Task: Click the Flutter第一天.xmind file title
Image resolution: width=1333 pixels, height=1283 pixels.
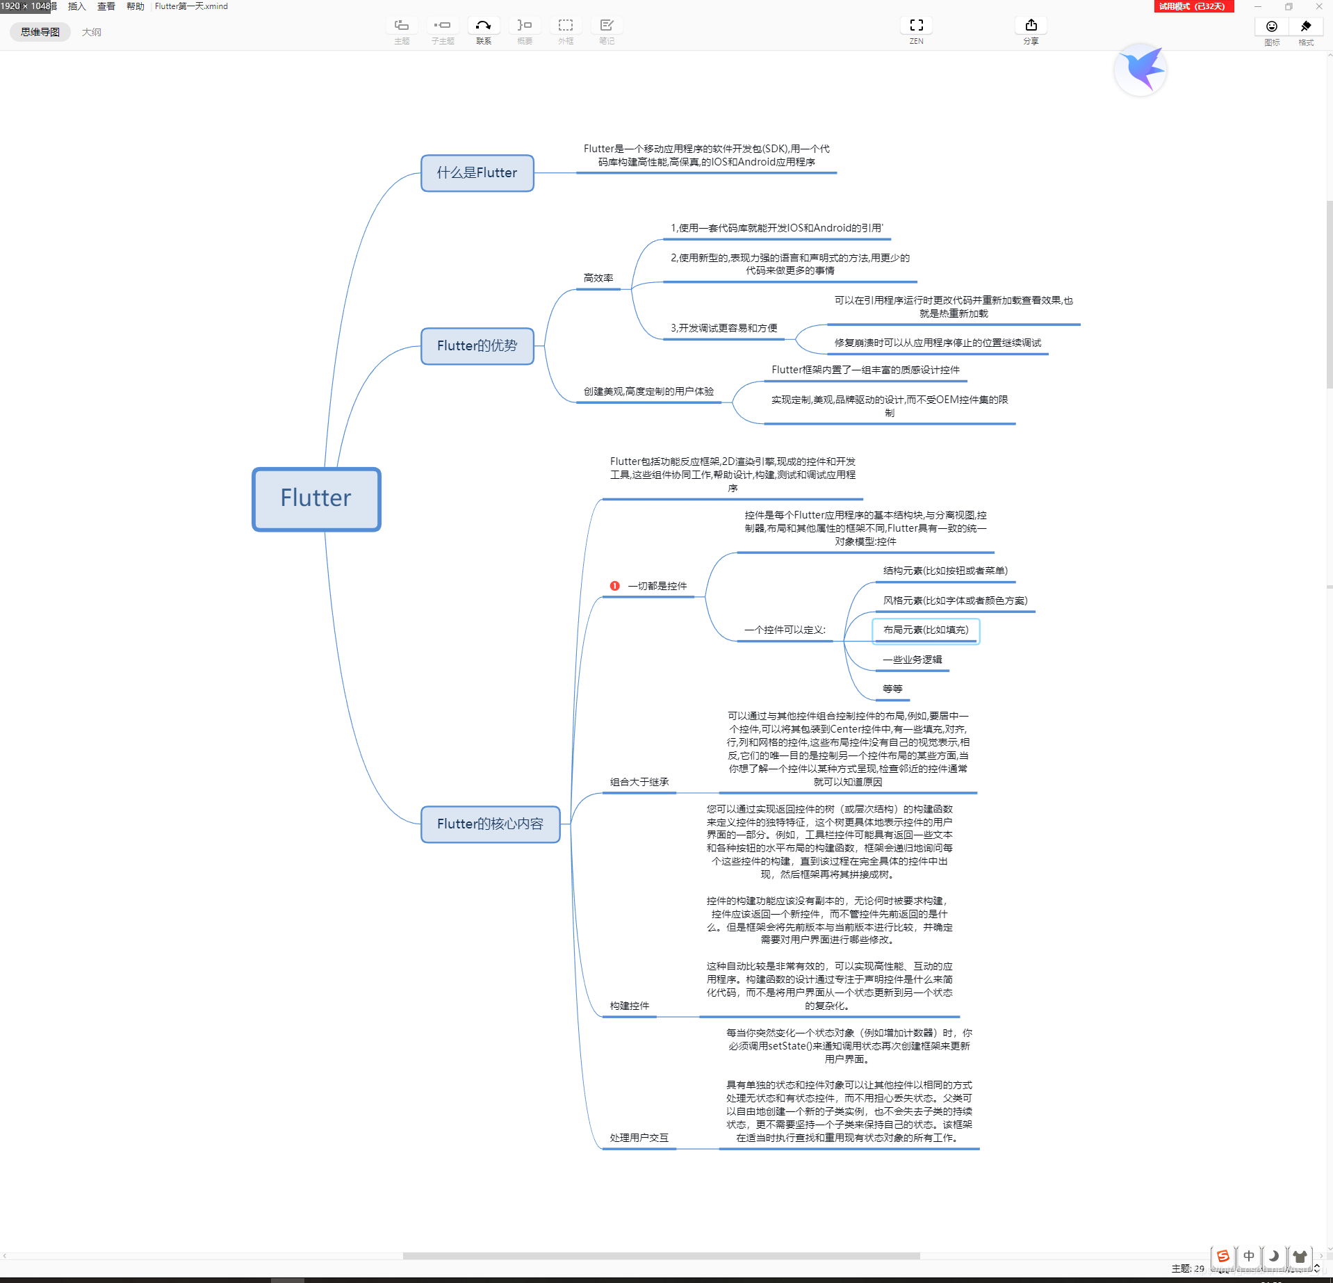Action: (x=191, y=6)
